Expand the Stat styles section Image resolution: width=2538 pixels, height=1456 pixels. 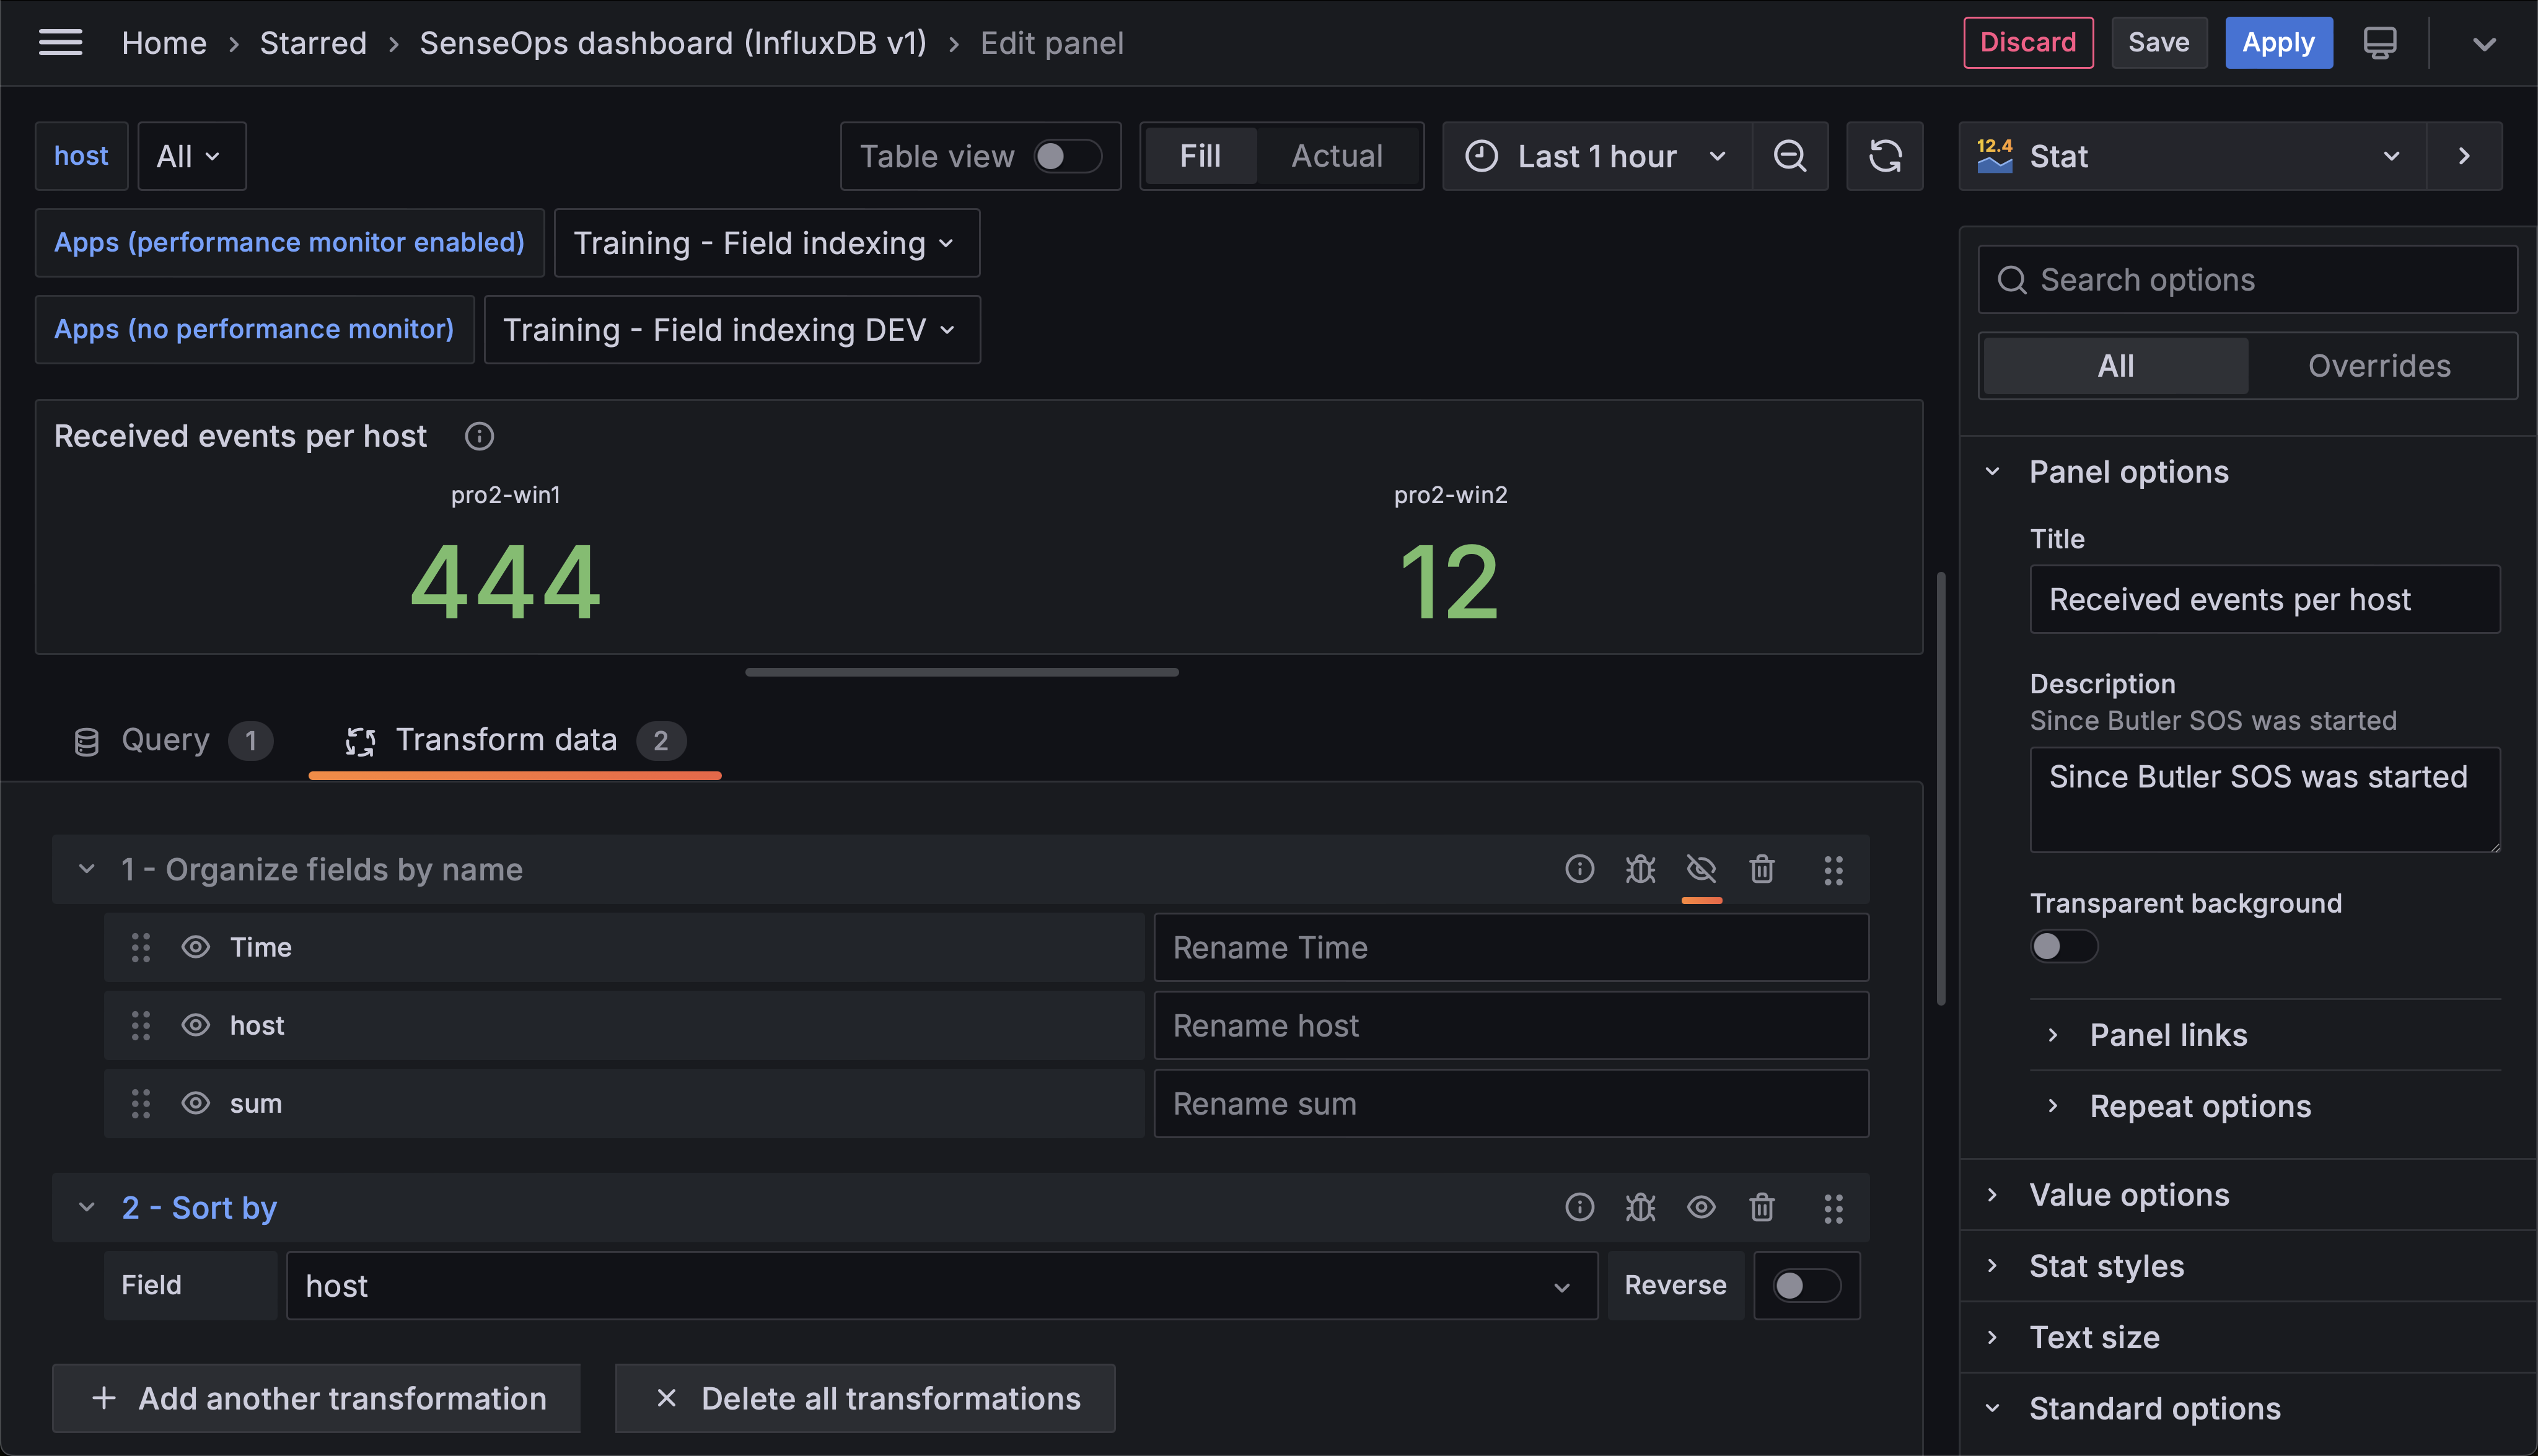pyautogui.click(x=2106, y=1265)
